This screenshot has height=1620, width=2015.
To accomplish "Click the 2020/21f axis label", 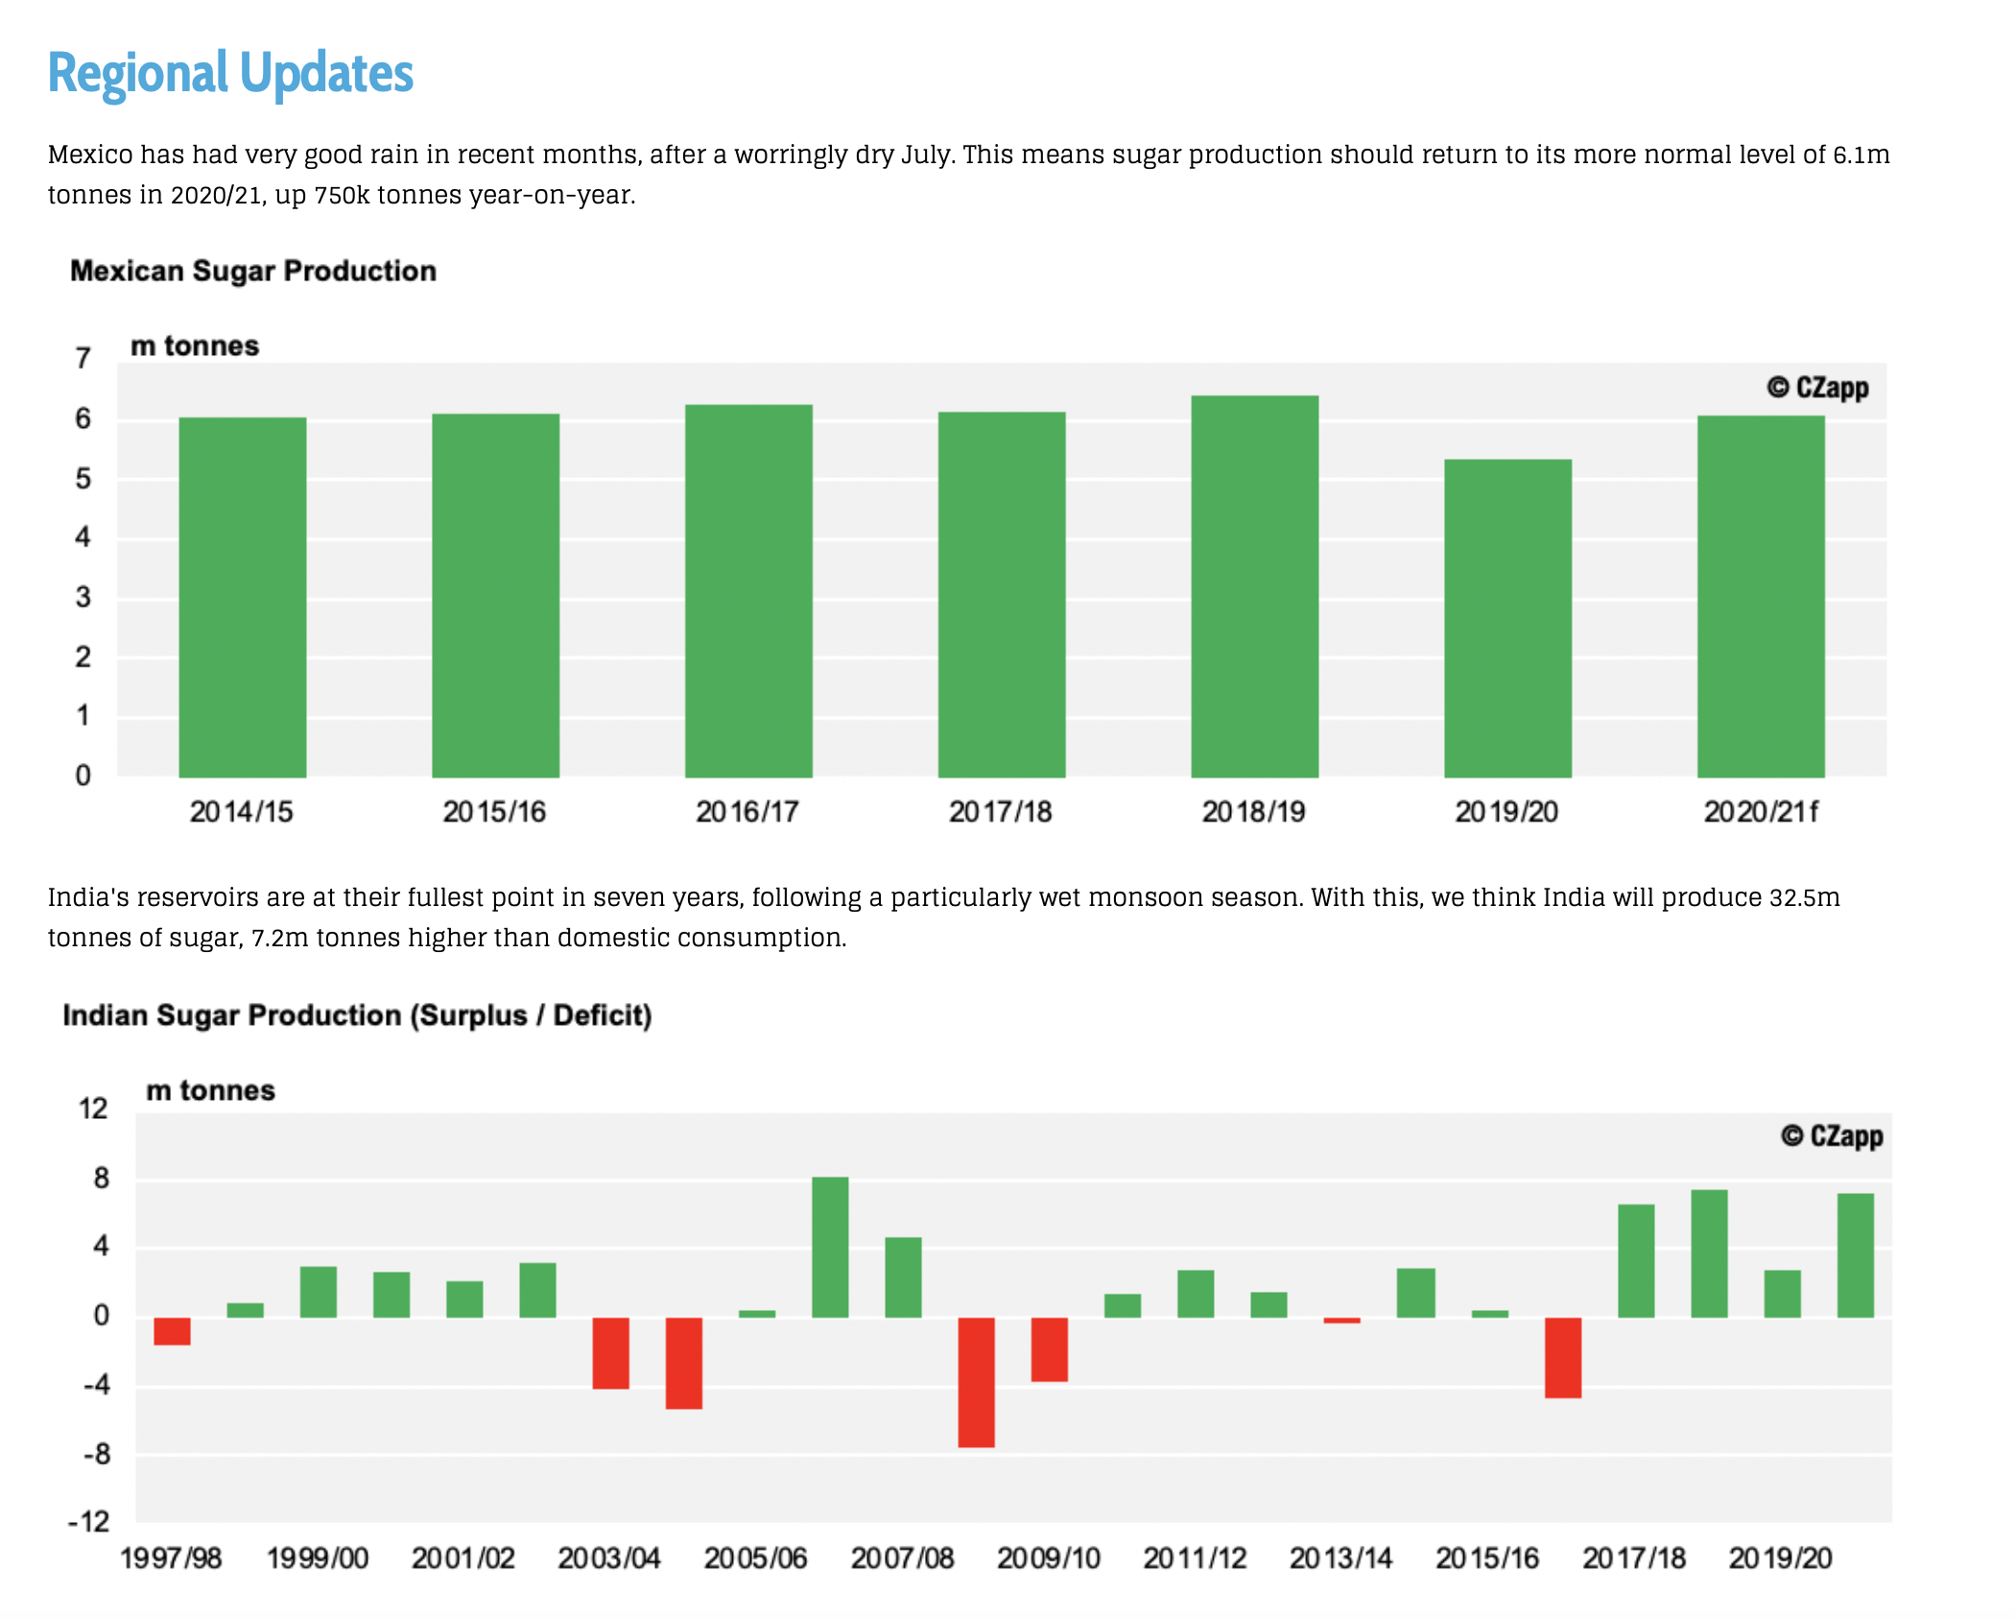I will 1761,812.
